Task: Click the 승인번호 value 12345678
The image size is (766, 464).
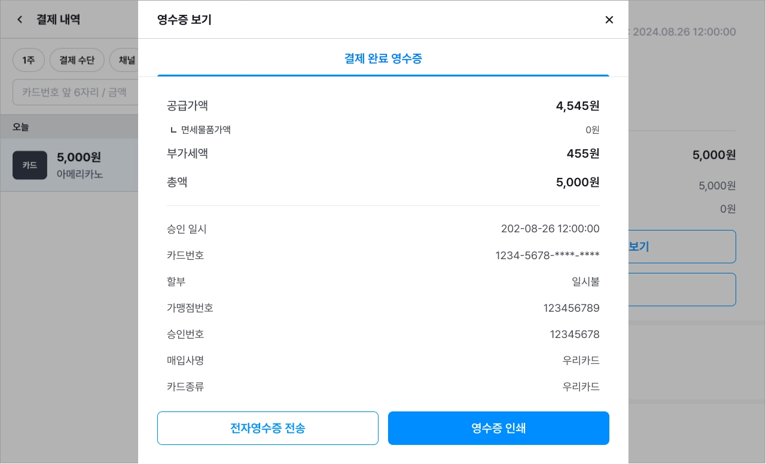Action: coord(575,334)
